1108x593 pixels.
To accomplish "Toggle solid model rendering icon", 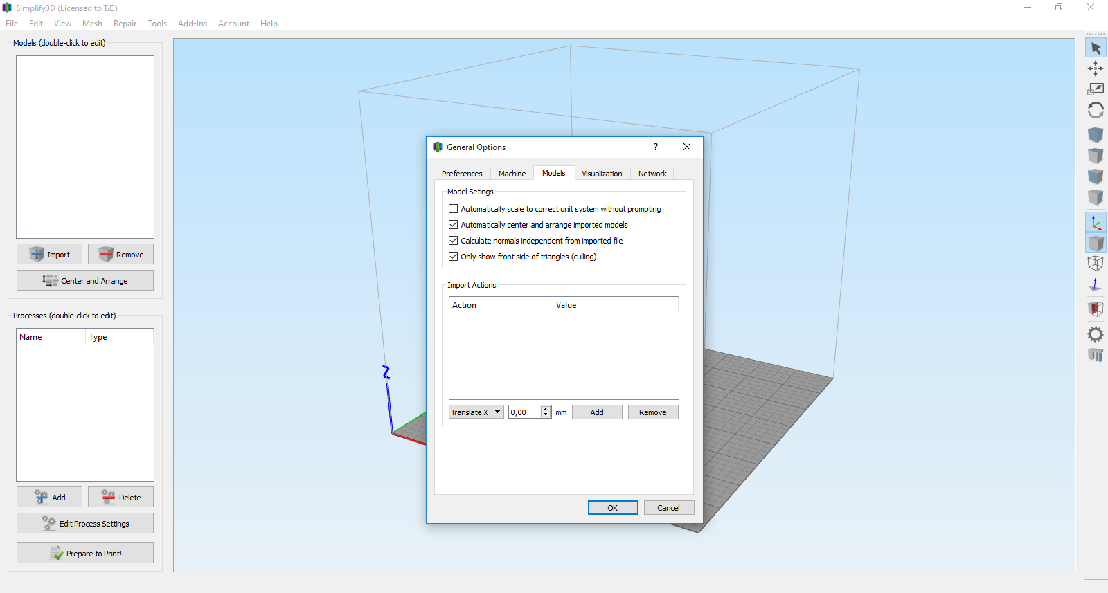I will tap(1096, 243).
